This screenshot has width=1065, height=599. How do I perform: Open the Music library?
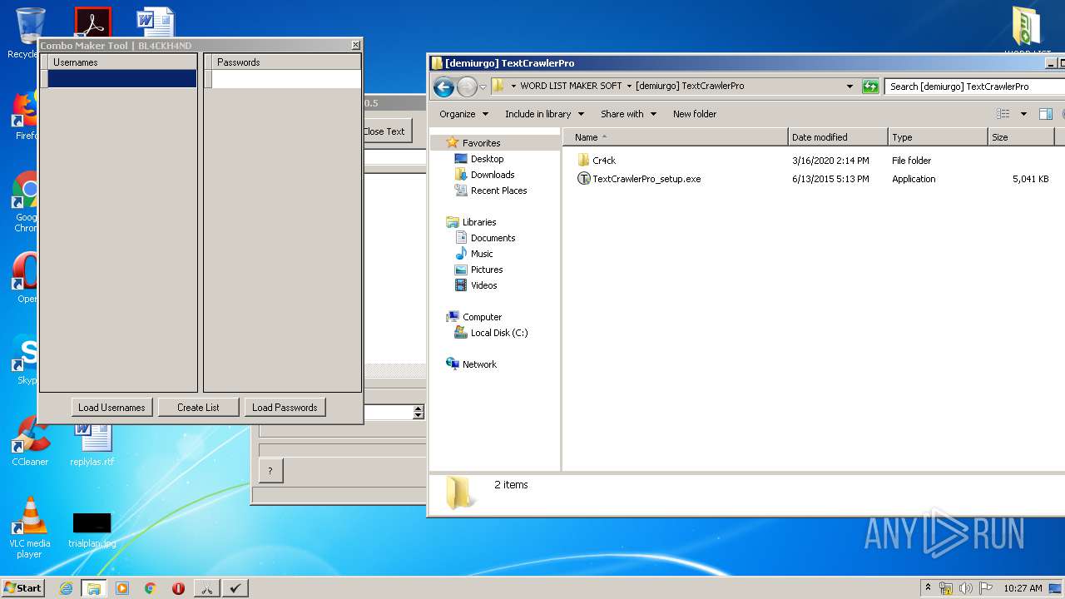[x=482, y=254]
